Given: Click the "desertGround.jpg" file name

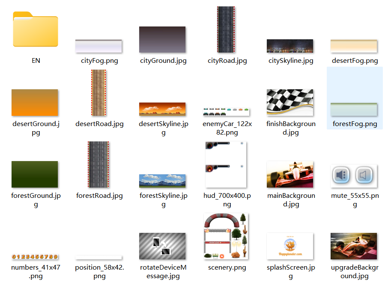Looking at the screenshot, I should pyautogui.click(x=36, y=128).
